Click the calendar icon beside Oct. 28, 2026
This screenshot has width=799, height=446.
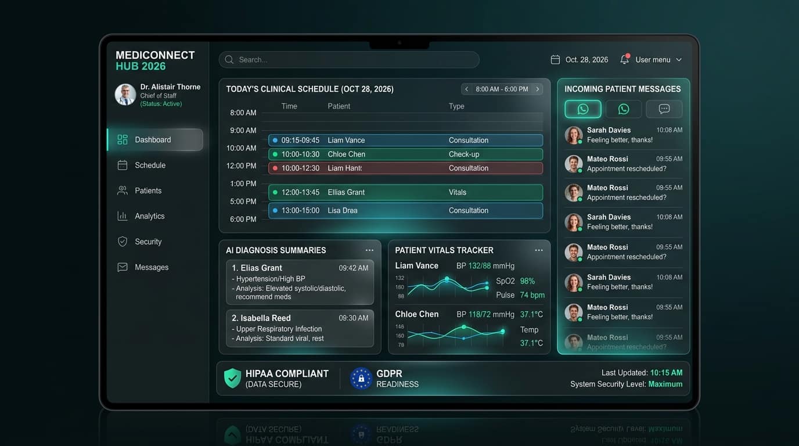pos(555,60)
